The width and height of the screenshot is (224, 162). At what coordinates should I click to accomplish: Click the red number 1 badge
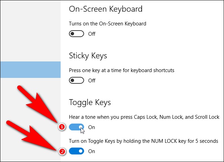[x=62, y=127]
